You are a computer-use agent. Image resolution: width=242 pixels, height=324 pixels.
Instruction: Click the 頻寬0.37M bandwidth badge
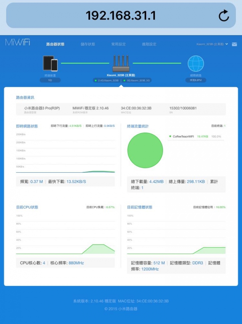pos(196,80)
